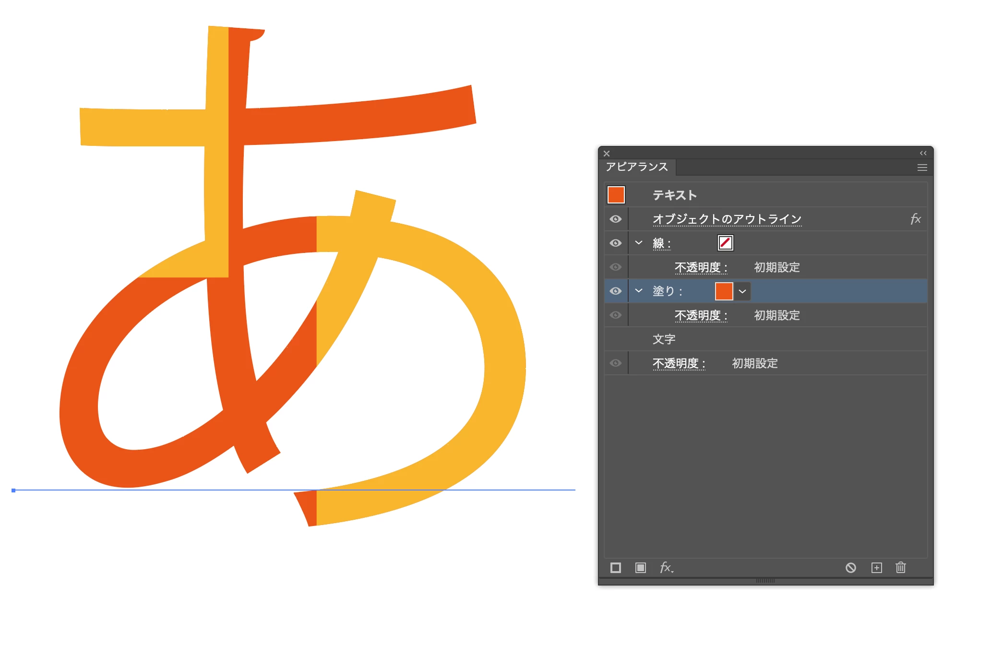Click the Delete Selected Item trash icon
The image size is (1003, 646).
click(x=901, y=568)
